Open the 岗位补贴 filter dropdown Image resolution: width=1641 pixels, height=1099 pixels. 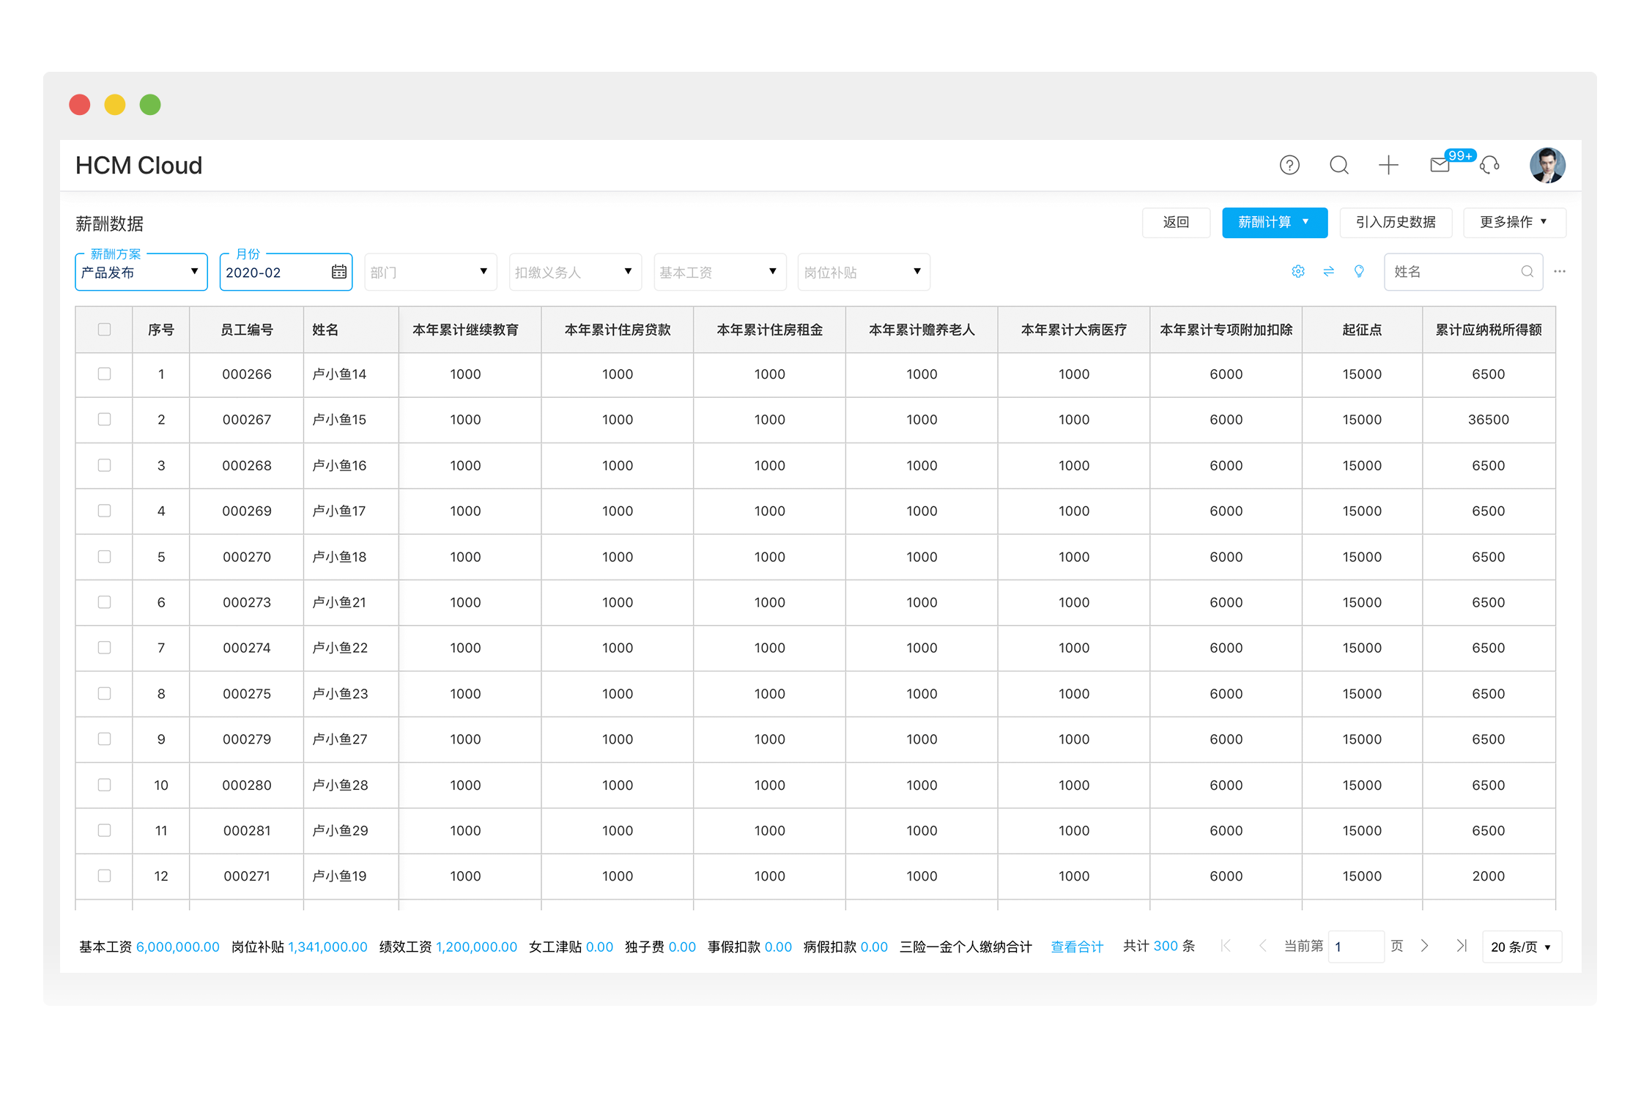tap(864, 272)
